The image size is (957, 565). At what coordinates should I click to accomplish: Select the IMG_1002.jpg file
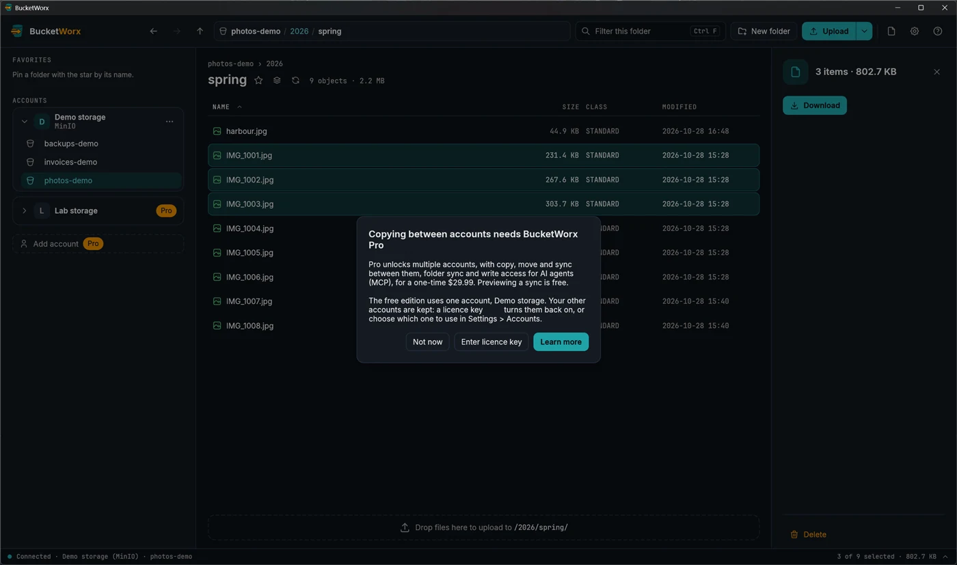click(x=483, y=180)
